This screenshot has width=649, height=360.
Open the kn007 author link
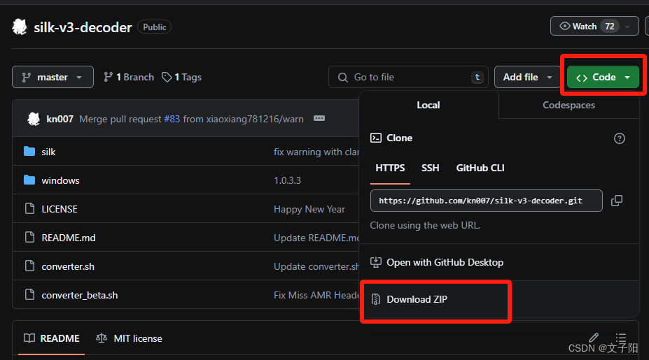click(60, 119)
